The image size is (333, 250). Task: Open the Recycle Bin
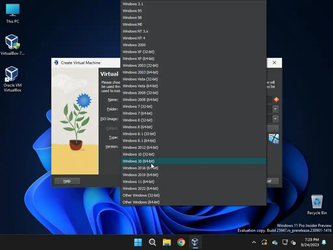tap(317, 205)
